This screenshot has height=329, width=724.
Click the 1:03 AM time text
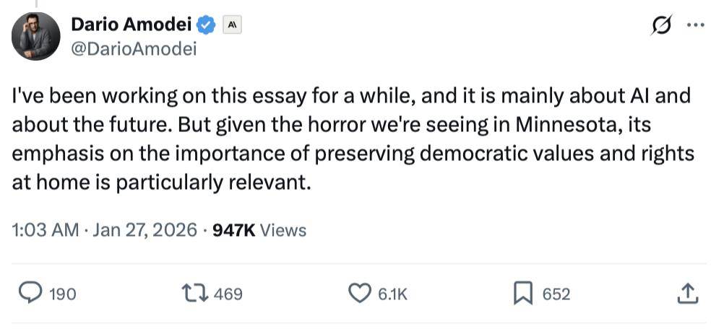[45, 230]
